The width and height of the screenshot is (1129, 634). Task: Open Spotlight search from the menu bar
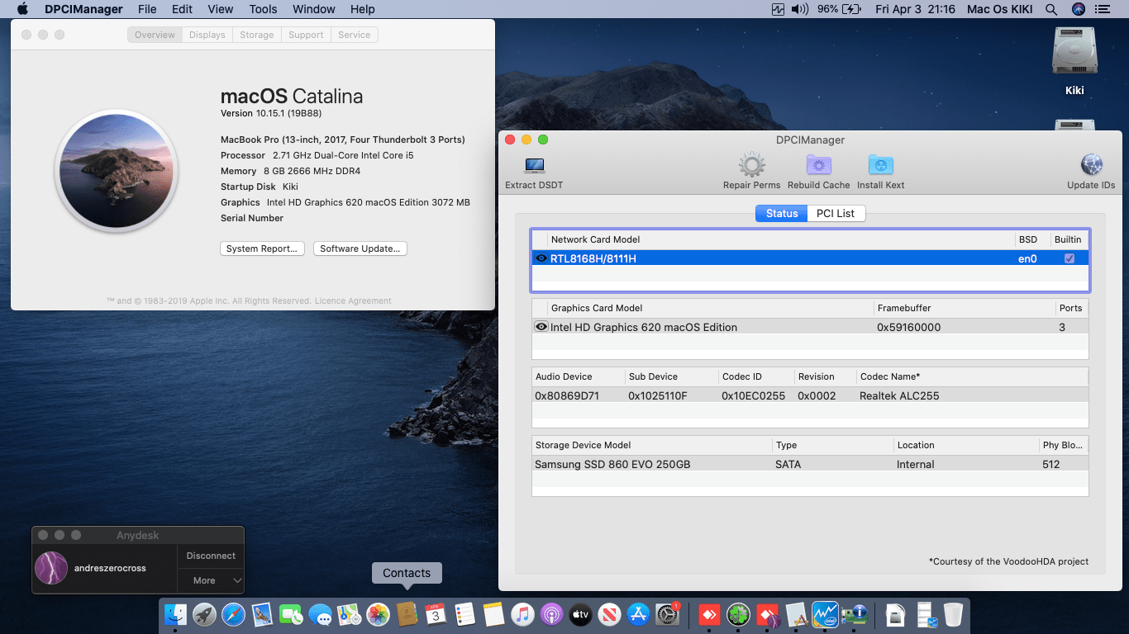click(x=1050, y=9)
